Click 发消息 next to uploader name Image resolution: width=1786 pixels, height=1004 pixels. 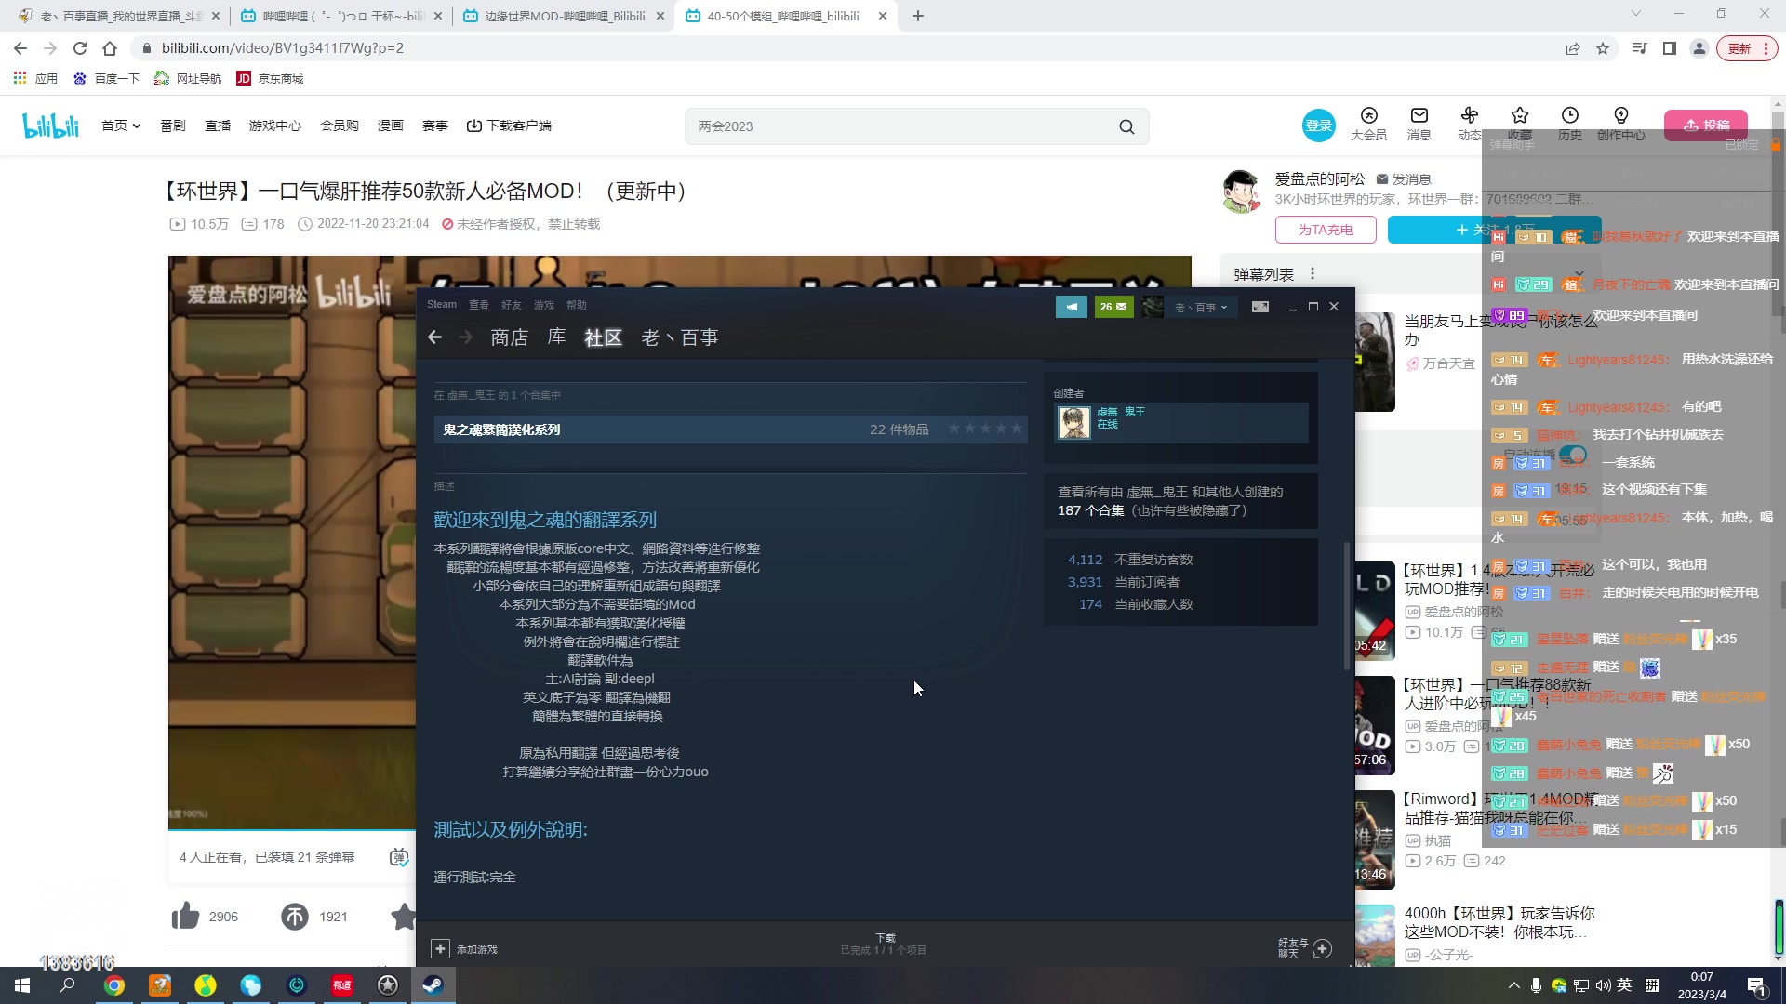(x=1404, y=179)
